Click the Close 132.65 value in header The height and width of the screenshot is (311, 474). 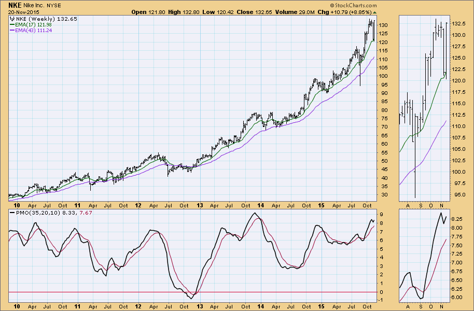coord(242,11)
